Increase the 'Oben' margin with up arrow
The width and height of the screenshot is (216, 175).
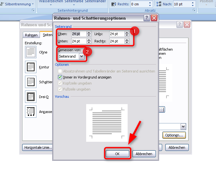point(89,32)
